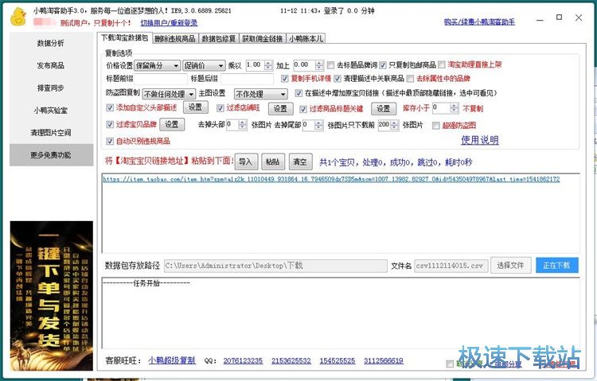Viewport: 597px width, 381px height.
Task: Open 小鸭实验室 from the sidebar
Action: click(x=51, y=111)
